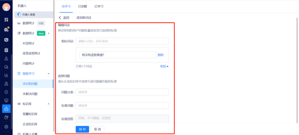
Task: Click the 机器人客服 headset icon
Action: click(x=19, y=15)
